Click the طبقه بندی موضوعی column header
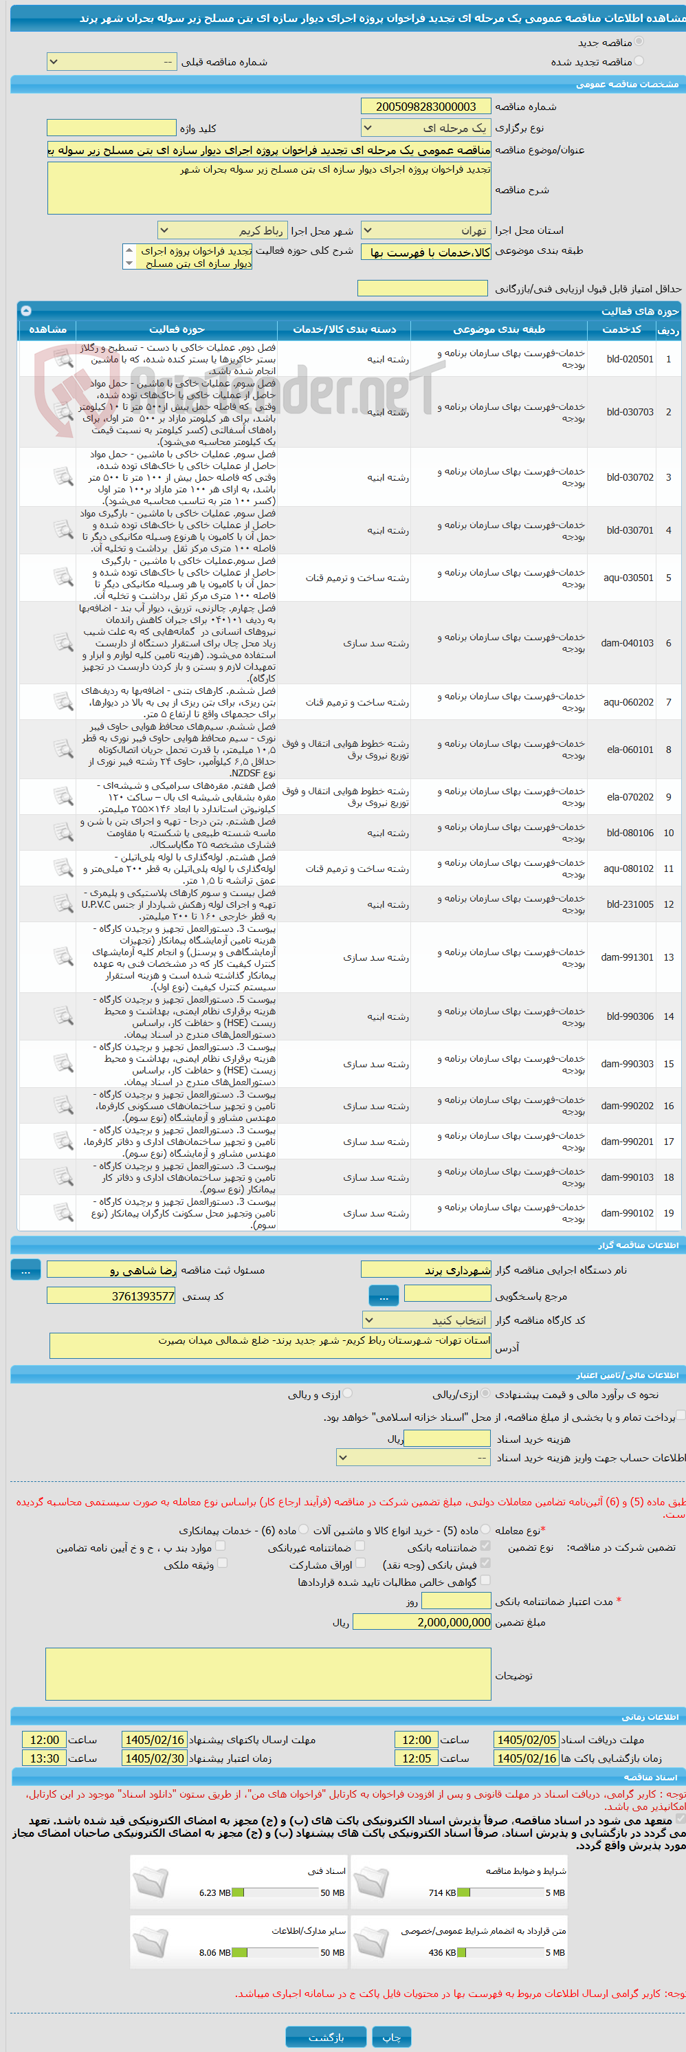Viewport: 686px width, 2052px height. pyautogui.click(x=499, y=329)
